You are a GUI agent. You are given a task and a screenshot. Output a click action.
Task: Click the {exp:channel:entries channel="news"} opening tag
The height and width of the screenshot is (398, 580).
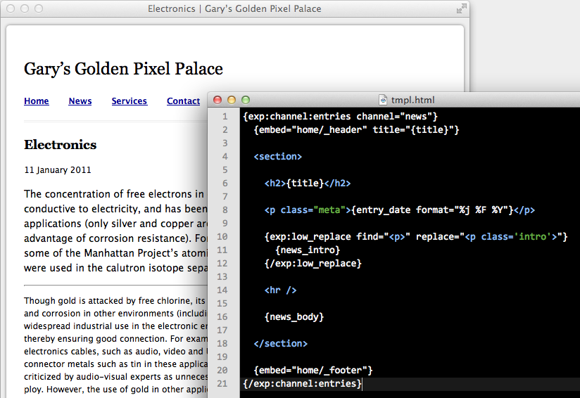coord(340,117)
